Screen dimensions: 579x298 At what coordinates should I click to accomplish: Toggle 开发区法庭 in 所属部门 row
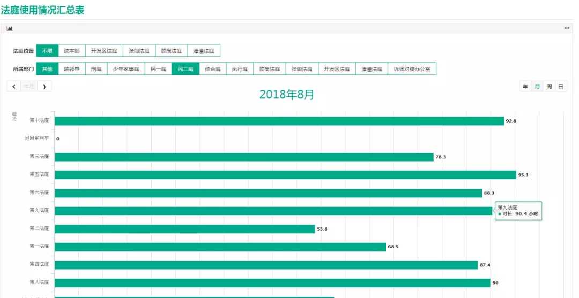(x=337, y=69)
